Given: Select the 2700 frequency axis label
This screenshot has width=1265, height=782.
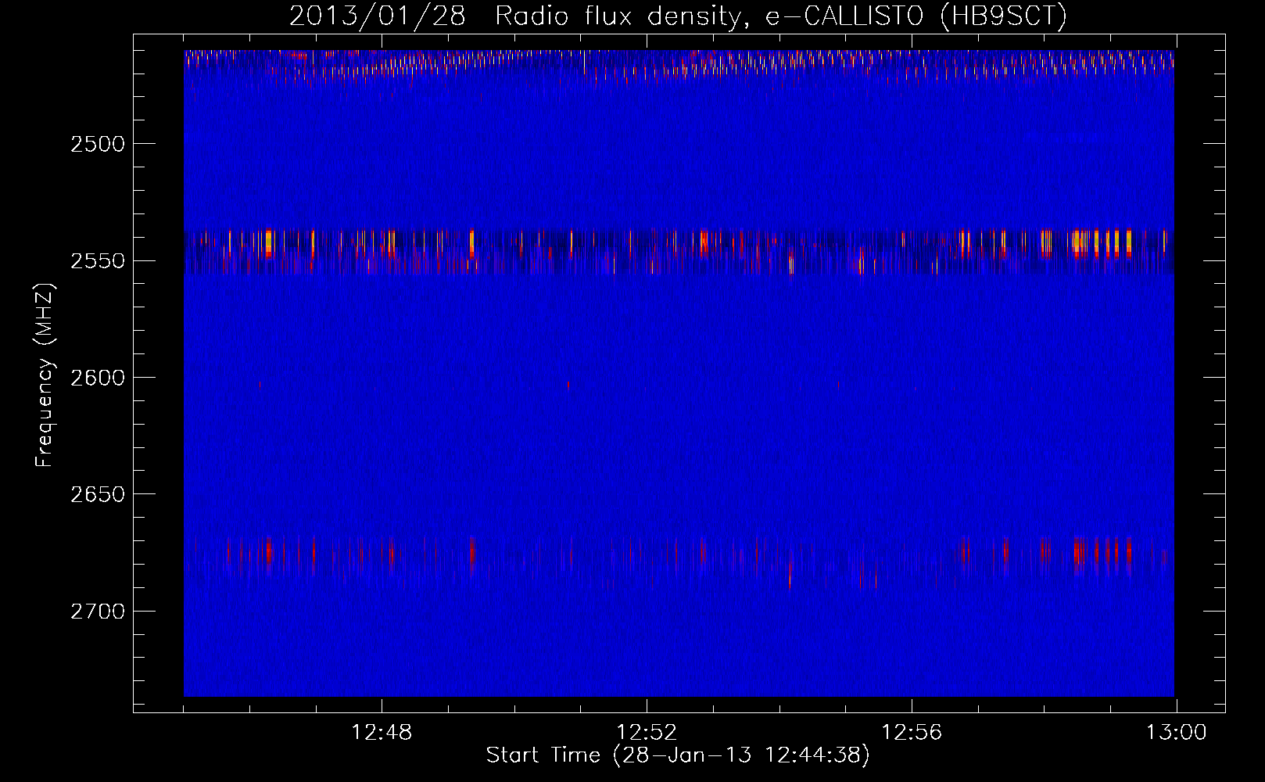Looking at the screenshot, I should tap(98, 611).
